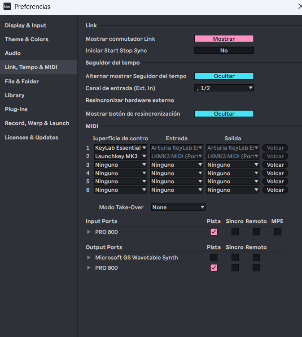Viewport: 302px width, 337px height.
Task: Open Entrada dropdown in row 6
Action: pyautogui.click(x=176, y=190)
